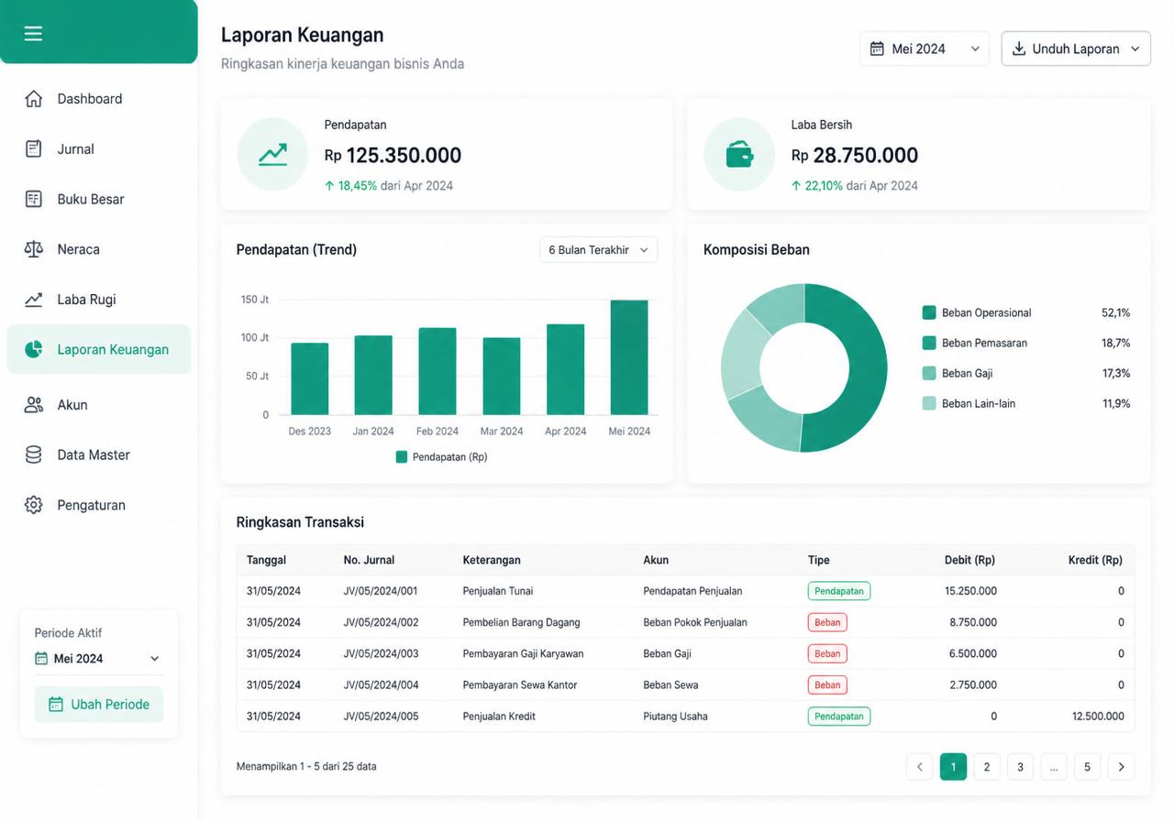Click the calendar icon in Ubah Periode
Viewport: 1174px width, 821px height.
pos(56,705)
